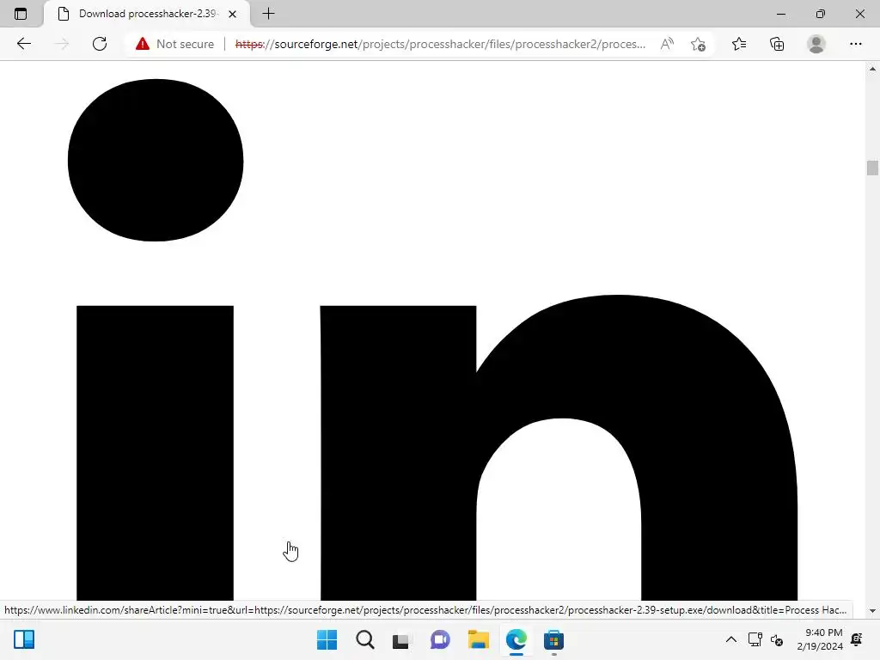
Task: Open the Favorites list icon
Action: [739, 44]
